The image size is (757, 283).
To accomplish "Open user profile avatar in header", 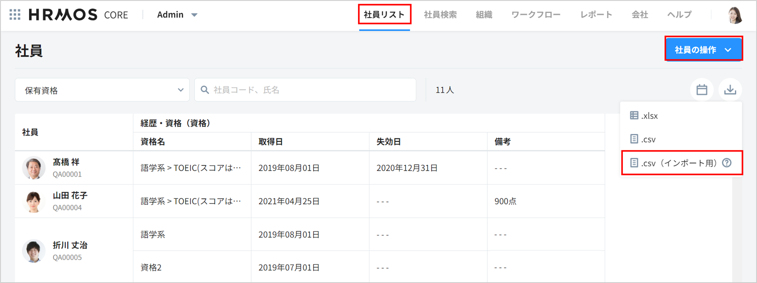I will tap(735, 15).
